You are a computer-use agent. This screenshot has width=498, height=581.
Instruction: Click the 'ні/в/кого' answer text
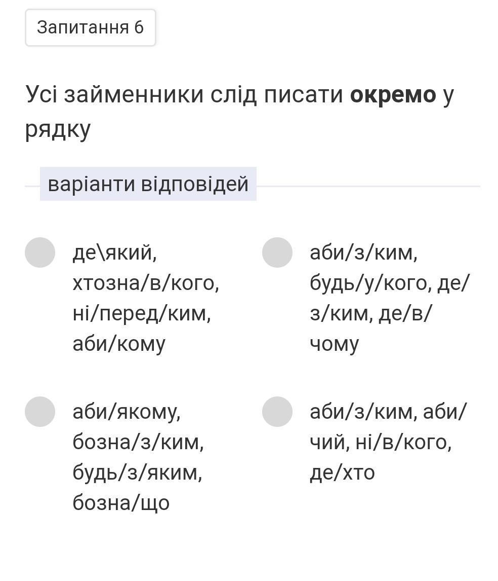[x=403, y=442]
